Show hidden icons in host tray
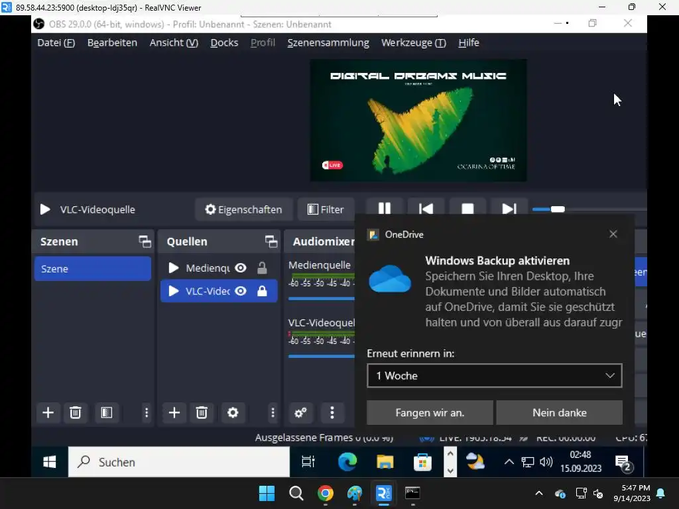The image size is (679, 509). pyautogui.click(x=538, y=493)
